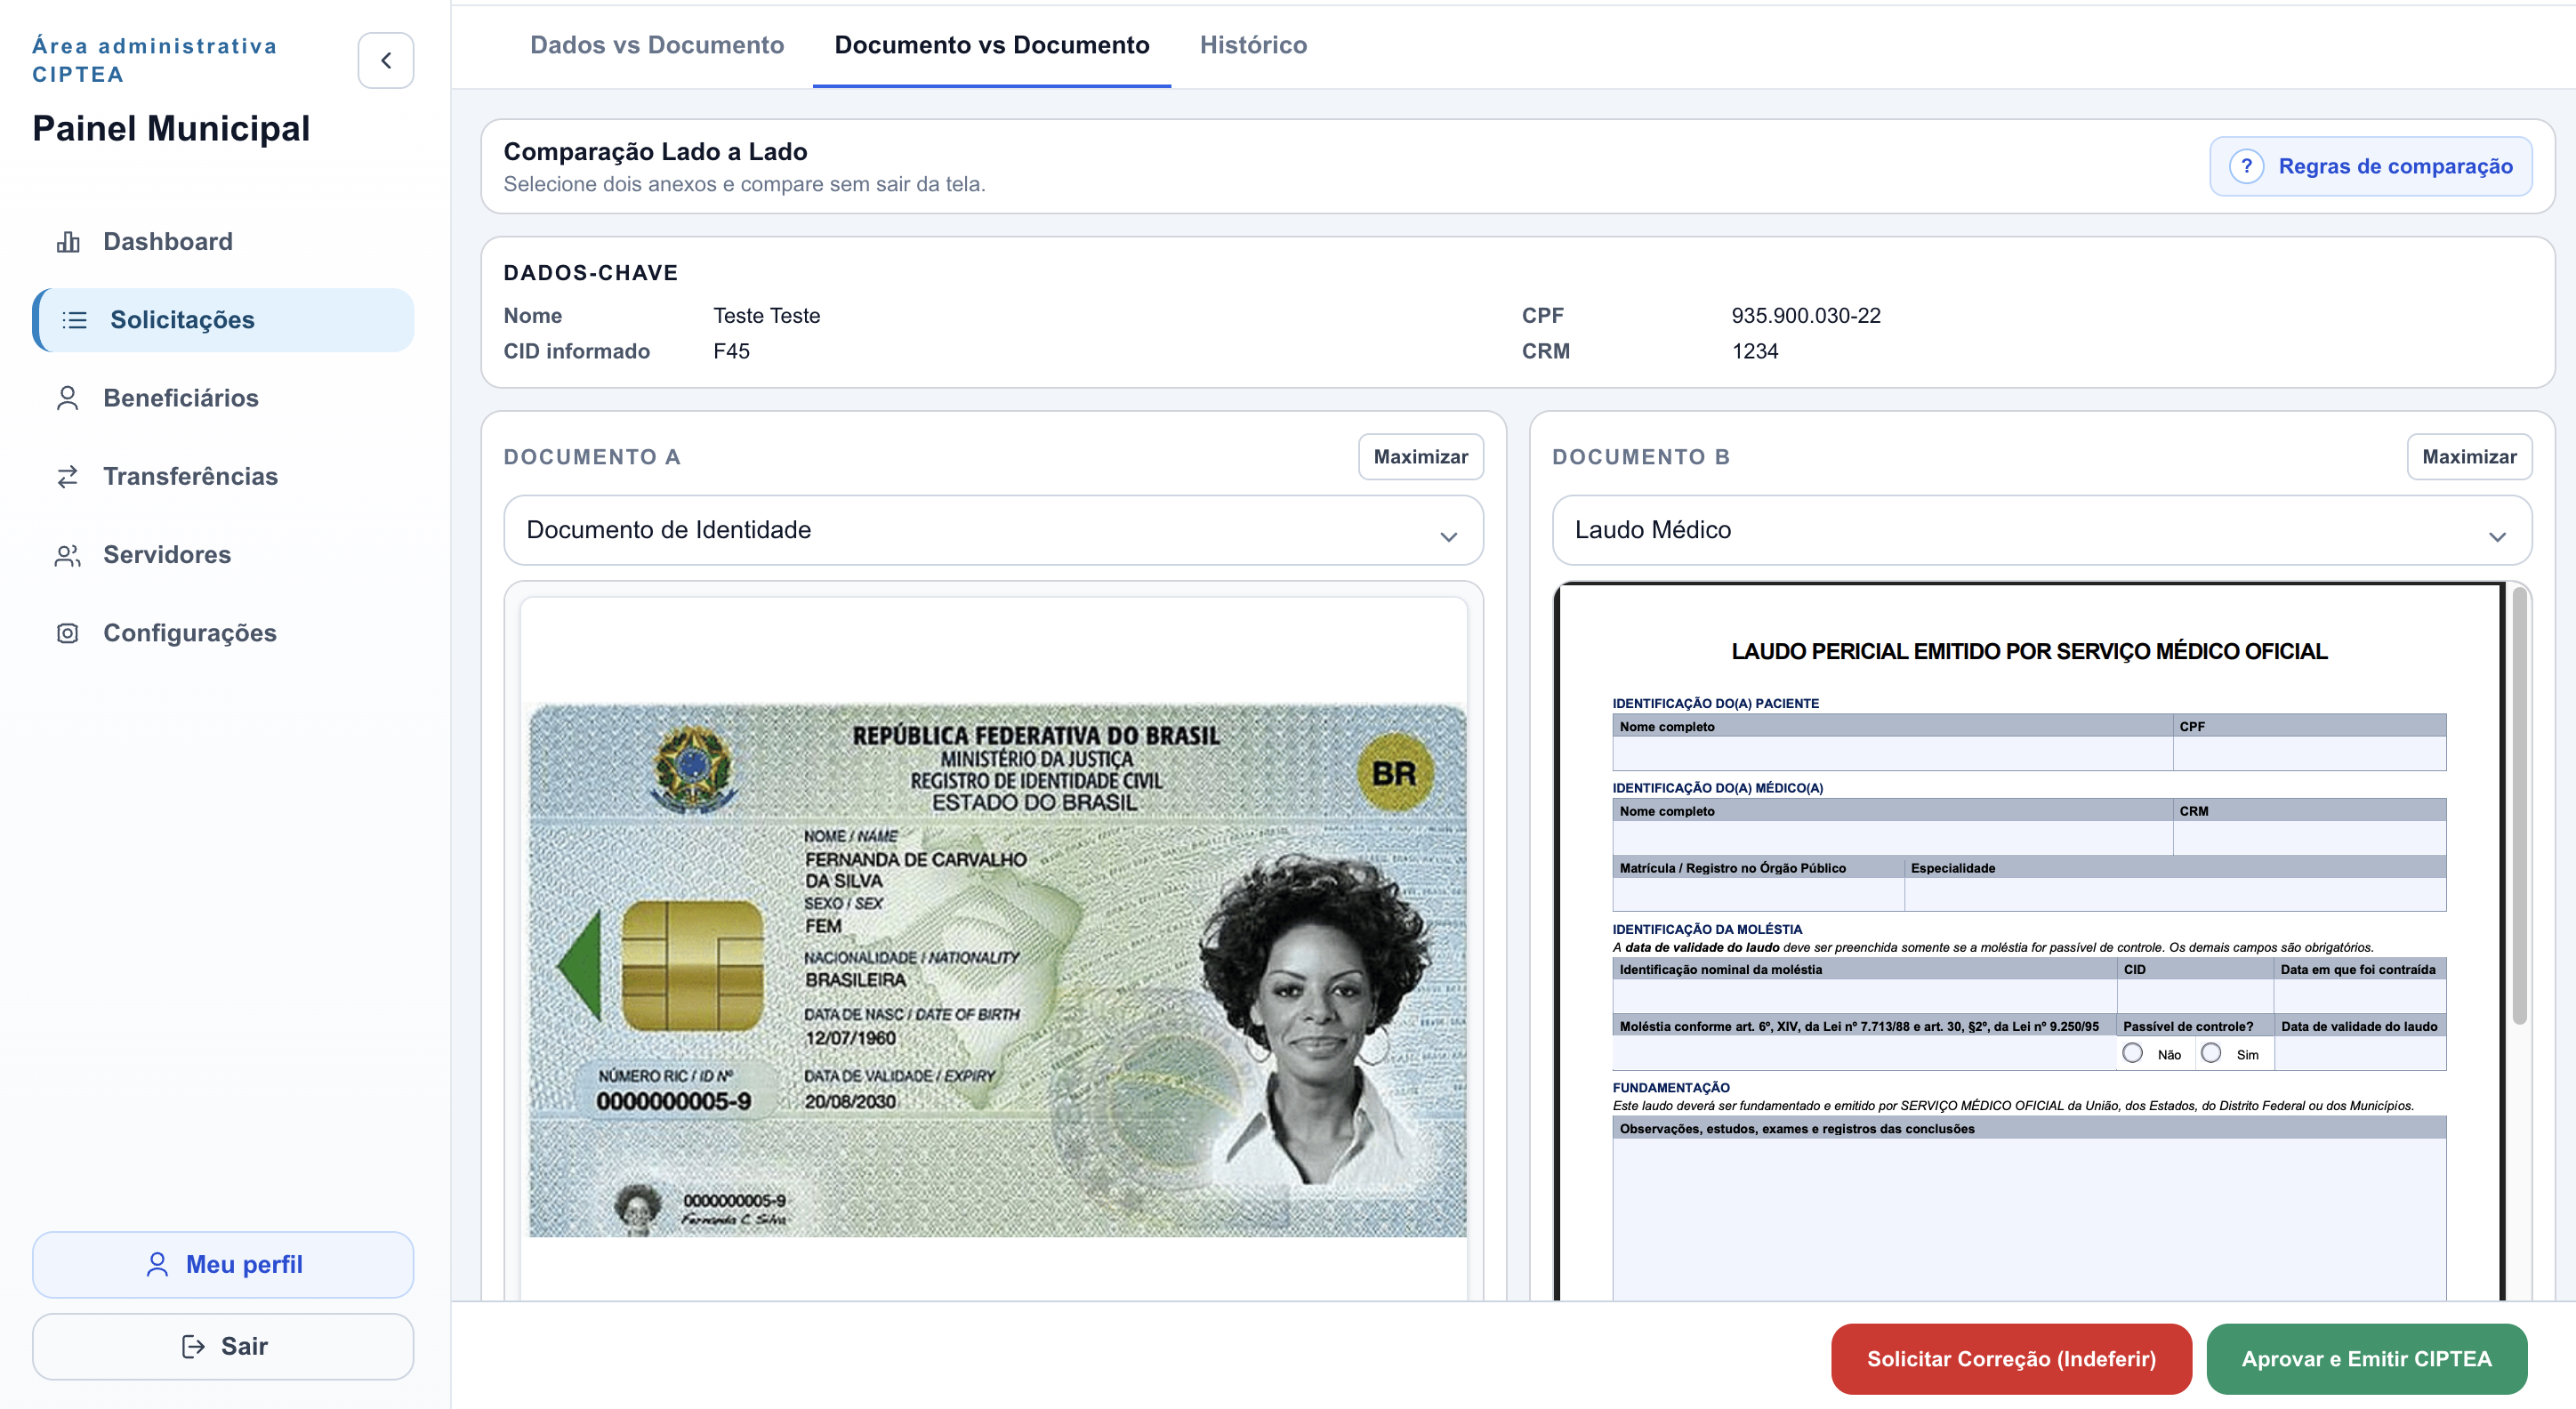
Task: Select the Servidores people icon
Action: click(x=68, y=554)
